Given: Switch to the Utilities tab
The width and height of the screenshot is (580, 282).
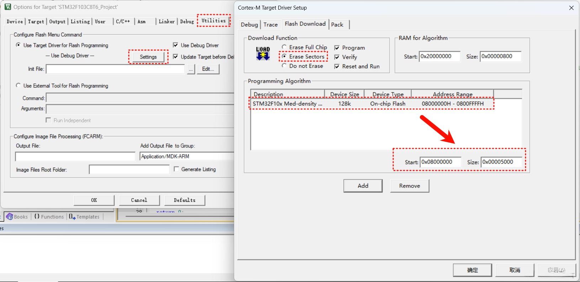Looking at the screenshot, I should pos(213,21).
